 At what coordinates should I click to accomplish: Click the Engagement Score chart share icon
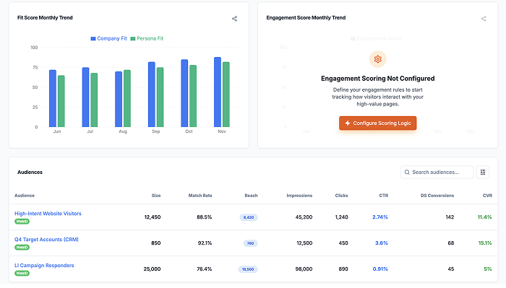click(484, 19)
